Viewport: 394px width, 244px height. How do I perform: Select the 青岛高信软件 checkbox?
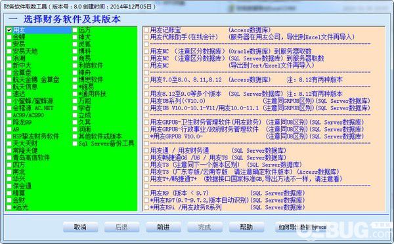click(9, 157)
